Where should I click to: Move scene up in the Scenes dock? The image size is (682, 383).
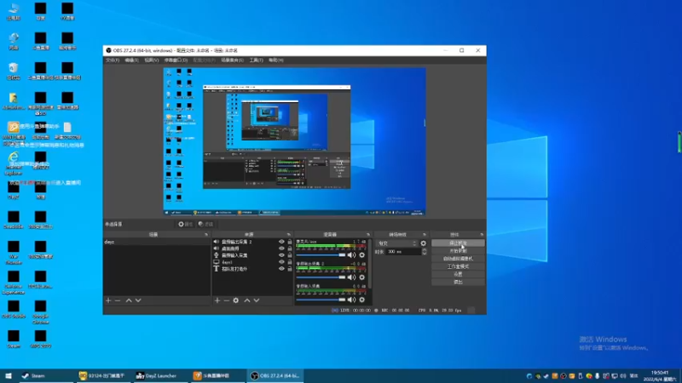129,300
